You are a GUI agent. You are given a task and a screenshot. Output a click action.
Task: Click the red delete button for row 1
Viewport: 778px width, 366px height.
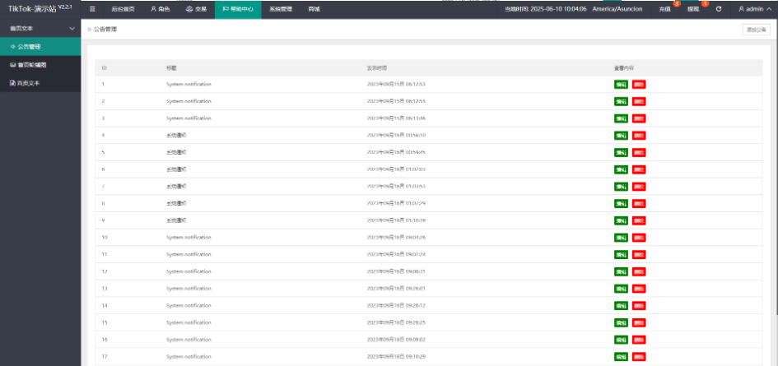(x=639, y=85)
